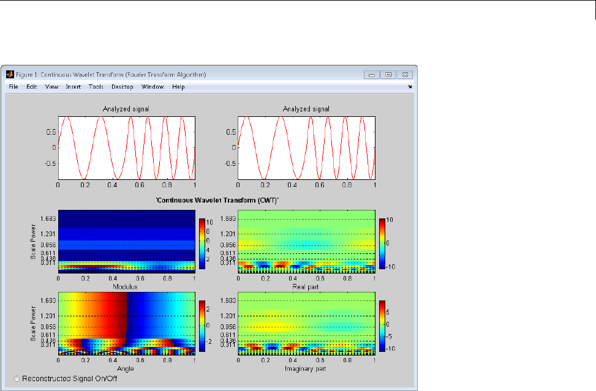
Task: Select the left Analyzed signal plot
Action: (126, 147)
